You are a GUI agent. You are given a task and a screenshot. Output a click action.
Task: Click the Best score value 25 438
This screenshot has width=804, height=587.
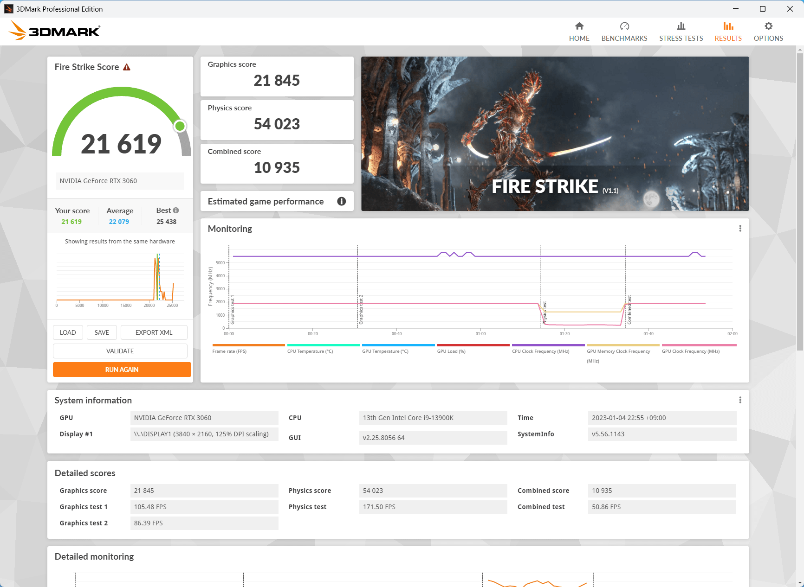167,222
